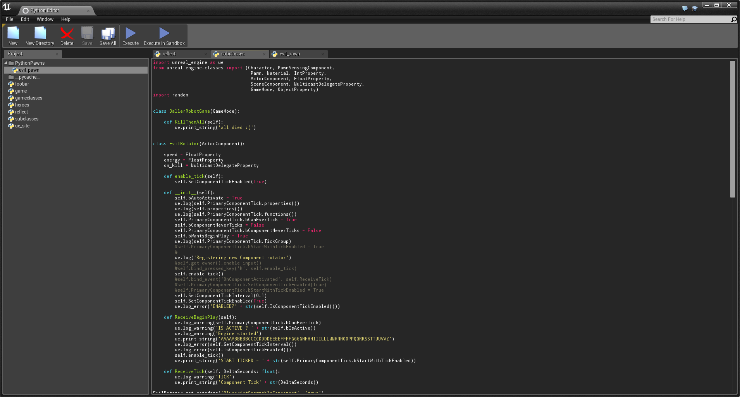Collapse the PythonPawns folder
The width and height of the screenshot is (740, 397).
(5, 63)
